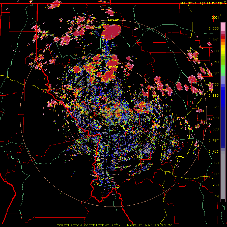Viewport: 227px width, 227px height.
Task: Click the large crimson echo below 100 NMI label
Action: (111, 32)
